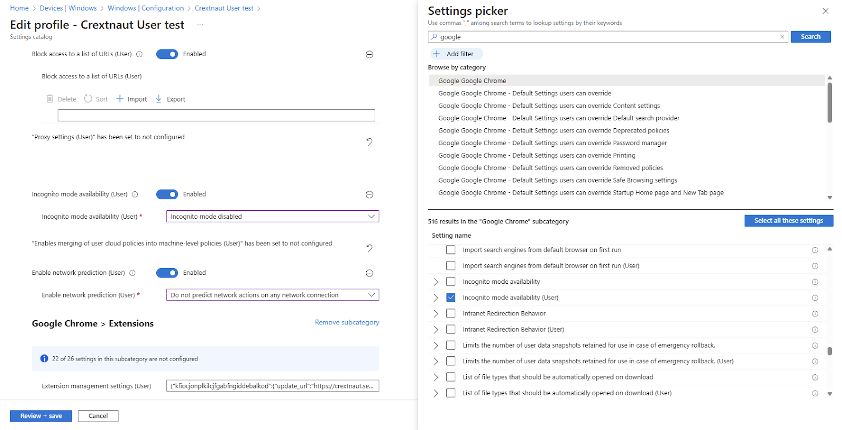This screenshot has width=842, height=430.
Task: Expand Incognito mode availability (User) row
Action: click(436, 298)
